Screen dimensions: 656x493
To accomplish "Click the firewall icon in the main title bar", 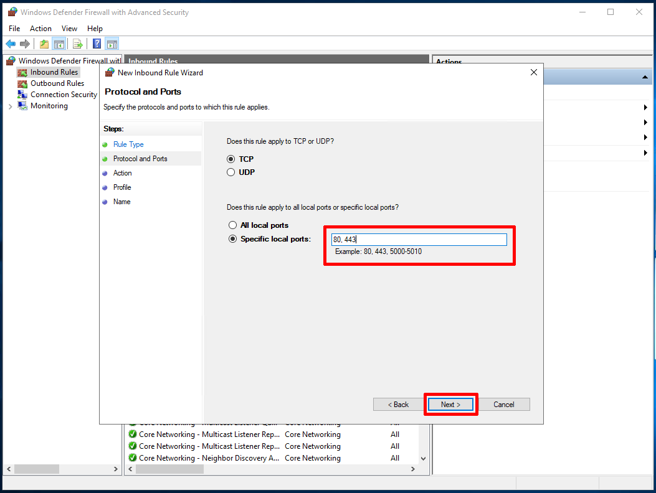I will (12, 12).
